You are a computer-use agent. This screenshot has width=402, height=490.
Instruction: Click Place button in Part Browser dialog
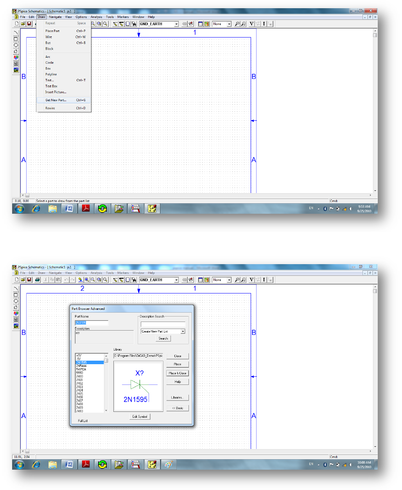tap(178, 364)
